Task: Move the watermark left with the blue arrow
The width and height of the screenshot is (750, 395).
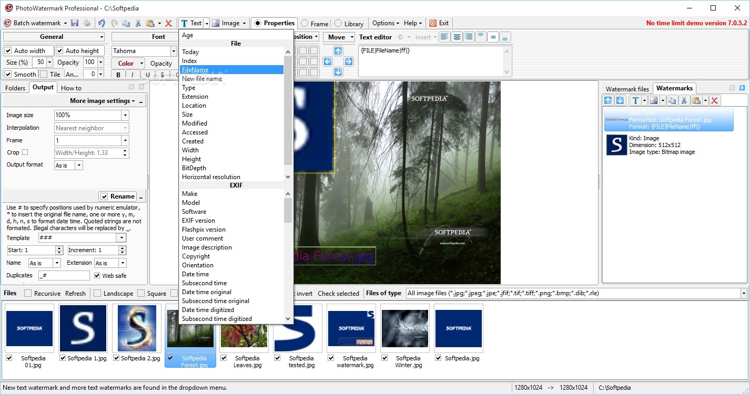Action: click(328, 61)
